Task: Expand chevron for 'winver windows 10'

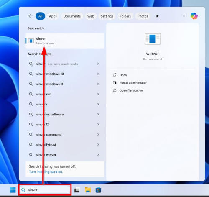Action: pyautogui.click(x=98, y=74)
